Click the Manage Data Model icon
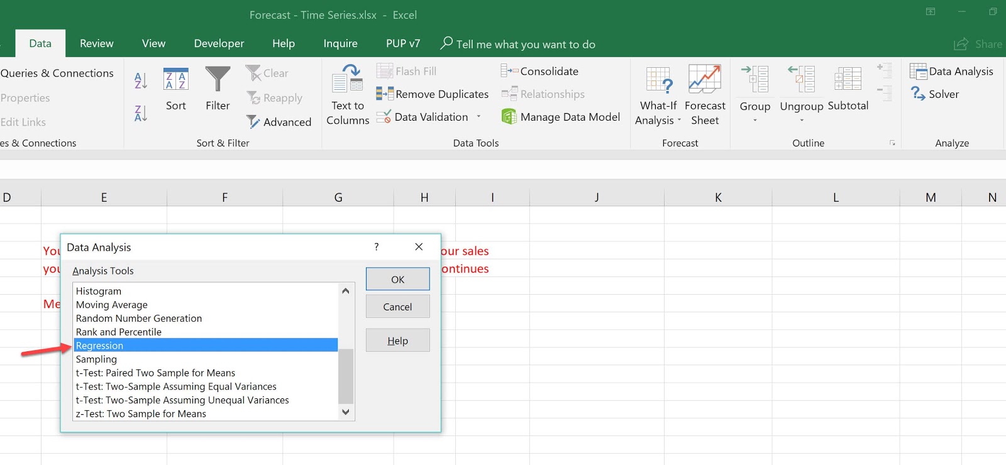The width and height of the screenshot is (1006, 465). coord(509,117)
